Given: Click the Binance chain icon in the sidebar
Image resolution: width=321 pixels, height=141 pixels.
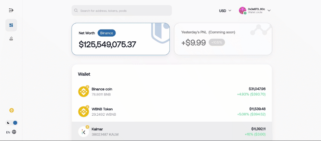Looking at the screenshot, I should tap(12, 110).
